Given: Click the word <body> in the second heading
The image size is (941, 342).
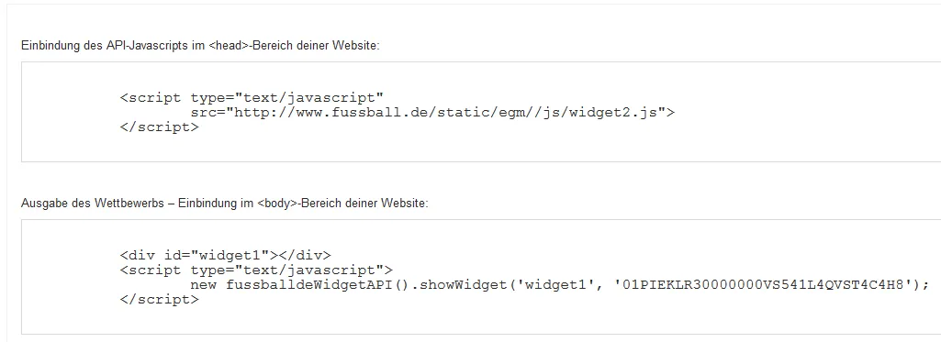Looking at the screenshot, I should [x=277, y=204].
